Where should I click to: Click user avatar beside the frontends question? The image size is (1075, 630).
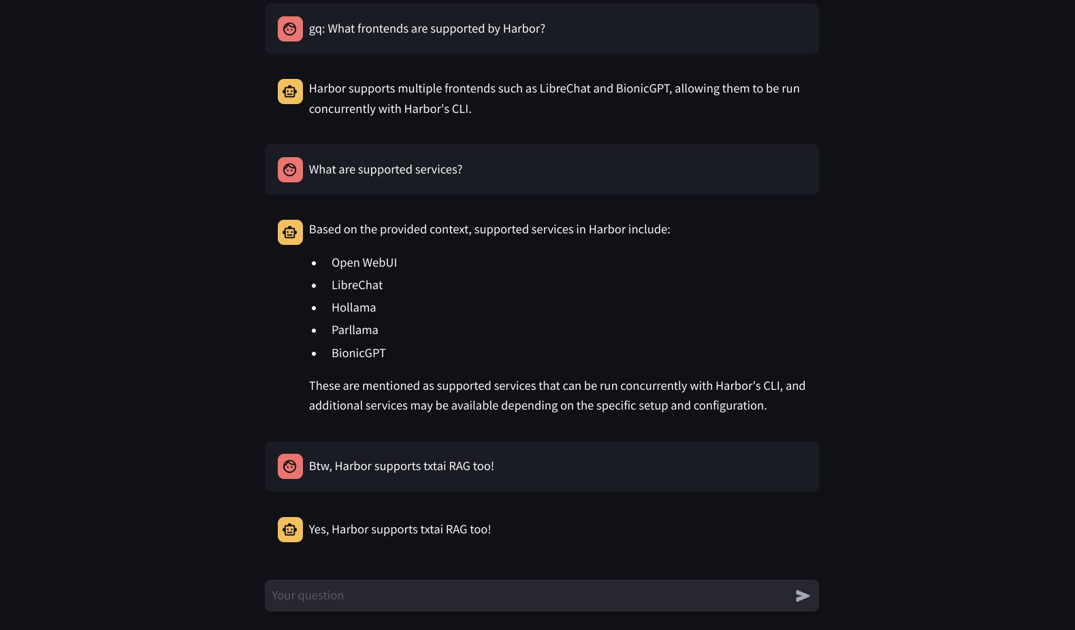290,29
